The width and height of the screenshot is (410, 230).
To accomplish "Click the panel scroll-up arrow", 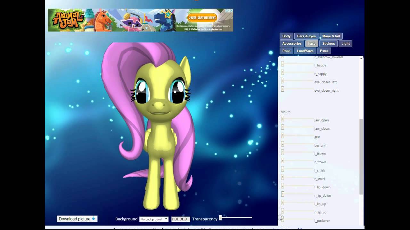I will point(361,58).
